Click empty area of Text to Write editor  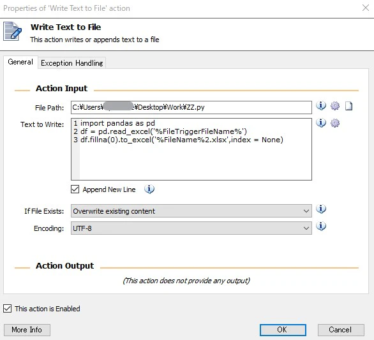click(195, 162)
